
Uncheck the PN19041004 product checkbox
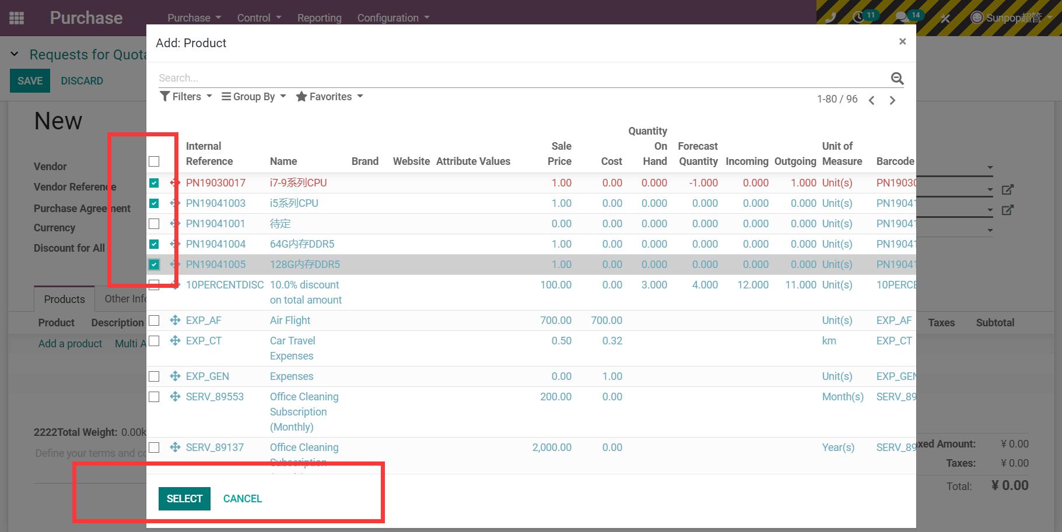[x=154, y=244]
